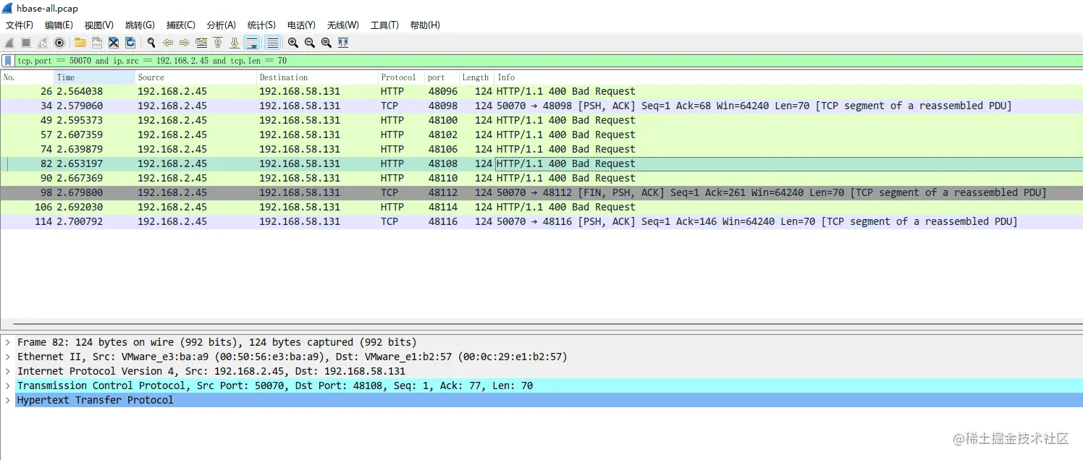The height and width of the screenshot is (460, 1083).
Task: Click the restart capture icon
Action: (43, 43)
